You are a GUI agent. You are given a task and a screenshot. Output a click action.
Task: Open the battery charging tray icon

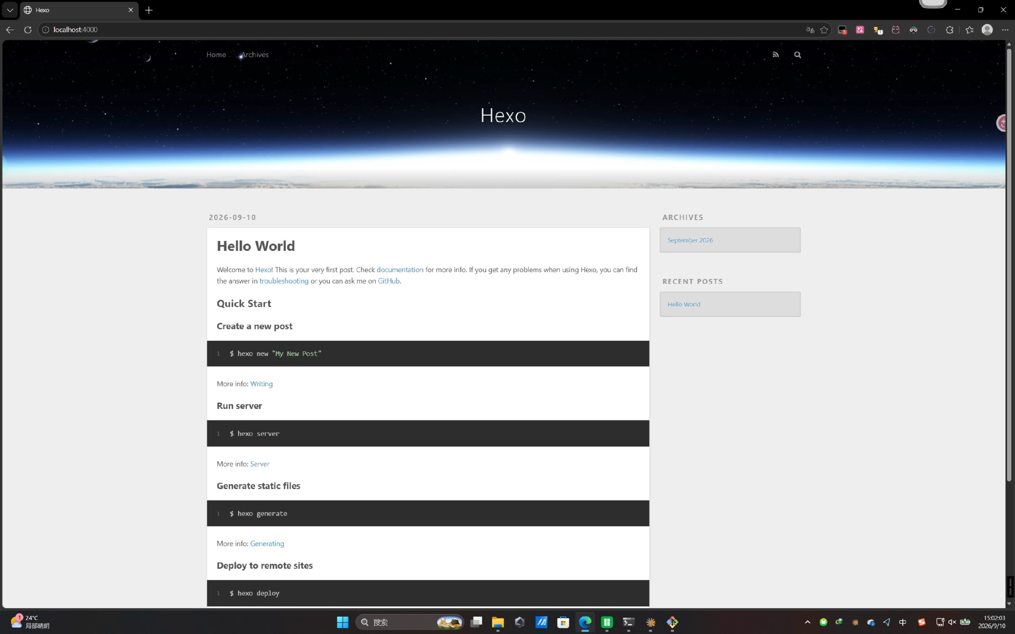click(965, 622)
